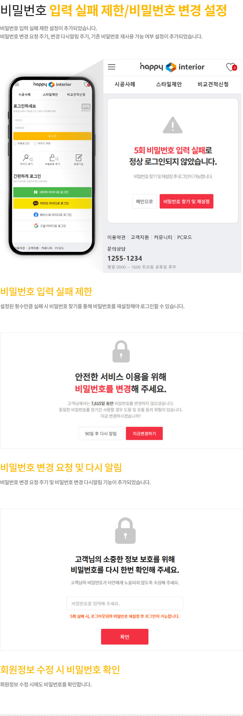This screenshot has width=243, height=716.
Task: Select the 시공사례 tab in enlarged view
Action: (x=125, y=84)
